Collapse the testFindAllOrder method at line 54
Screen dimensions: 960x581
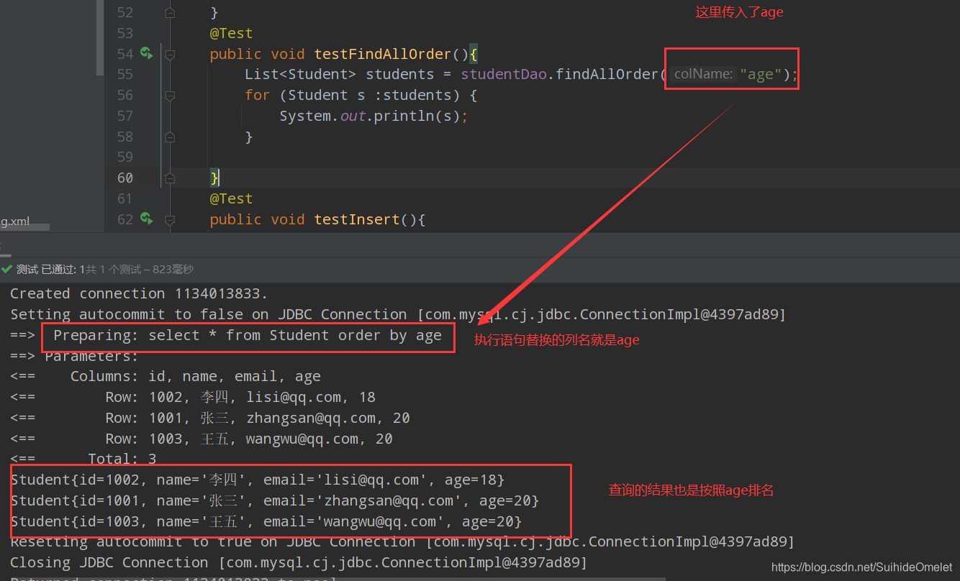tap(170, 54)
